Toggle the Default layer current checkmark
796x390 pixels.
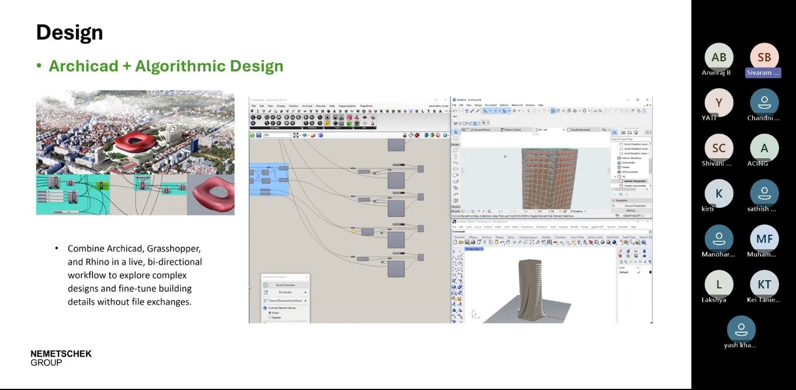click(x=638, y=272)
